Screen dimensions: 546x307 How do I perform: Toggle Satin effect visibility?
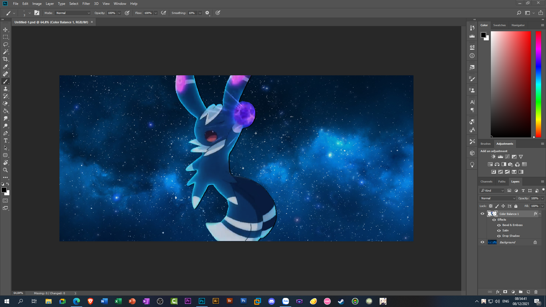click(499, 231)
